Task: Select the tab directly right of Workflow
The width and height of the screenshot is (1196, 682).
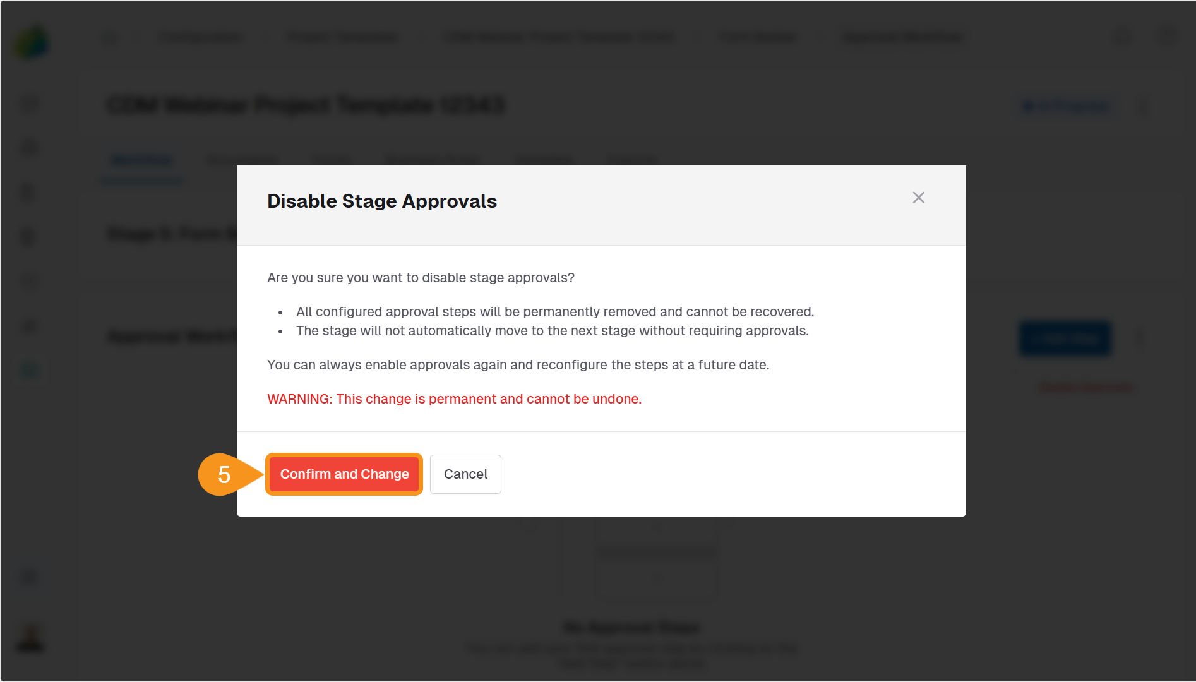Action: (242, 160)
